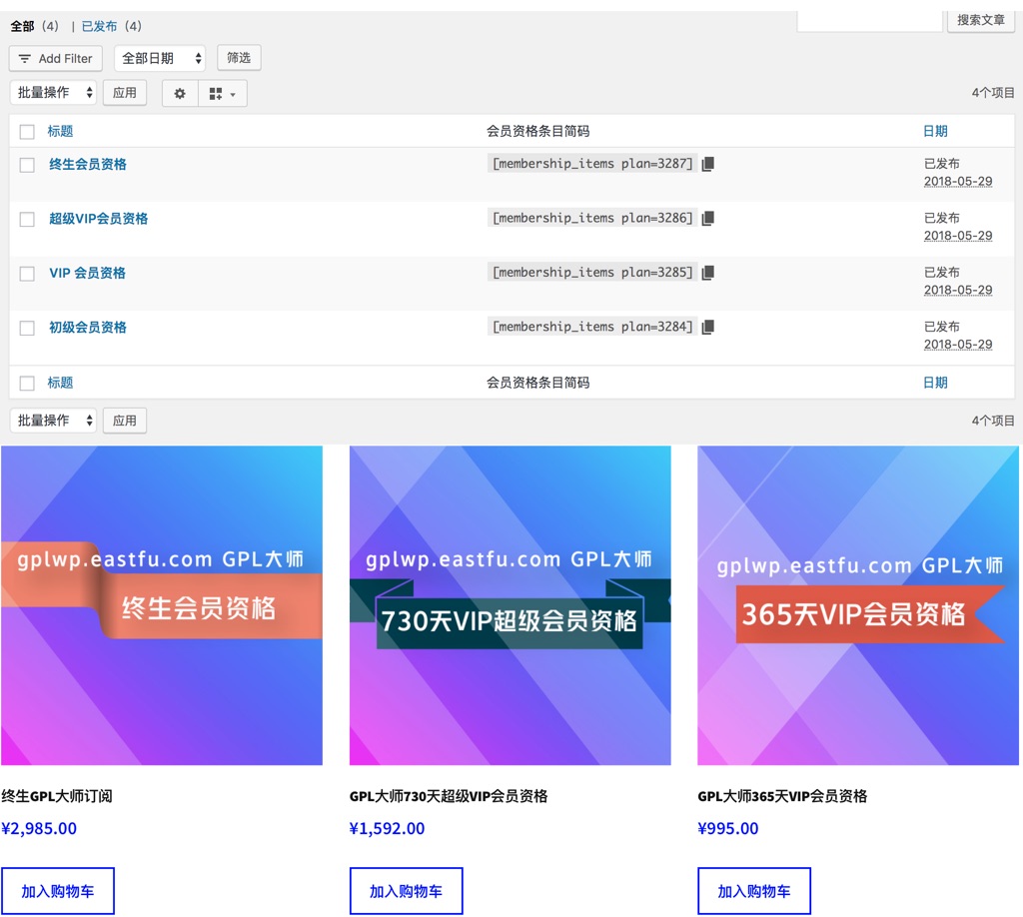The image size is (1023, 917).
Task: Switch to the 已发布 filter tab
Action: coord(99,26)
